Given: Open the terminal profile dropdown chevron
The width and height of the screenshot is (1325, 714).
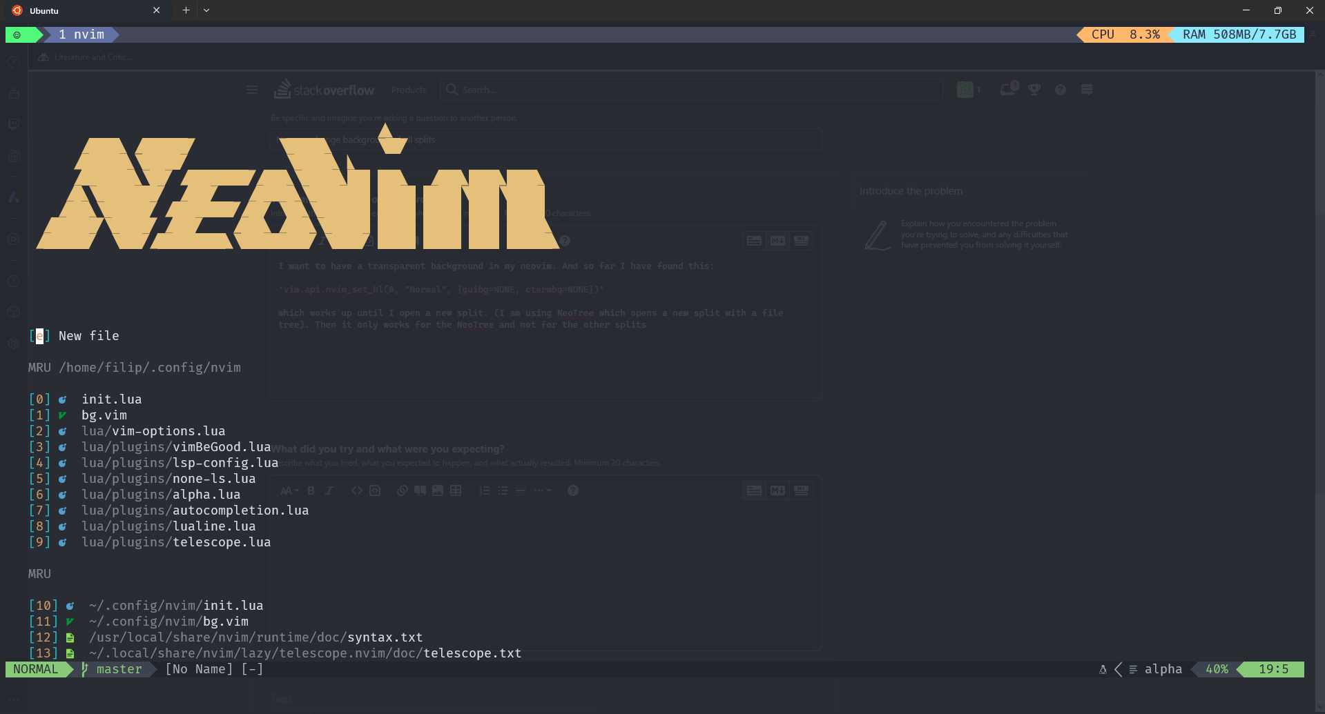Looking at the screenshot, I should point(206,10).
